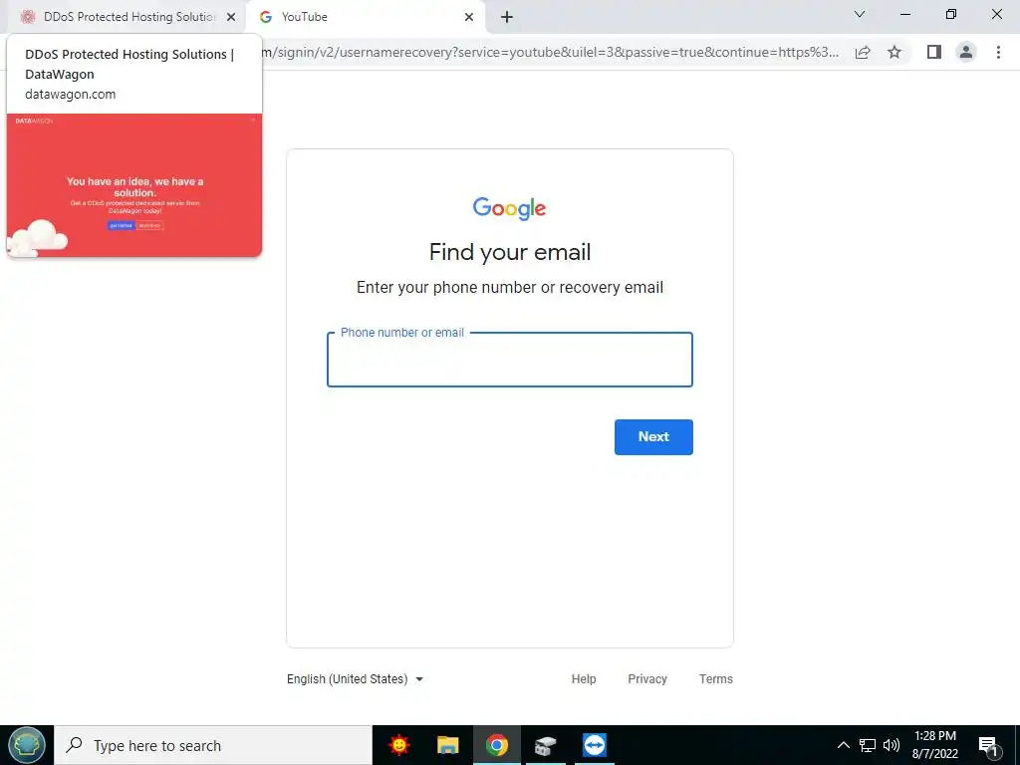Image resolution: width=1020 pixels, height=765 pixels.
Task: Open the TeamViewer taskbar icon
Action: (x=595, y=745)
